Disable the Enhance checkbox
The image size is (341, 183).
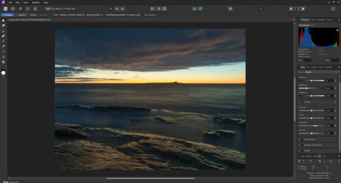[x=302, y=102]
